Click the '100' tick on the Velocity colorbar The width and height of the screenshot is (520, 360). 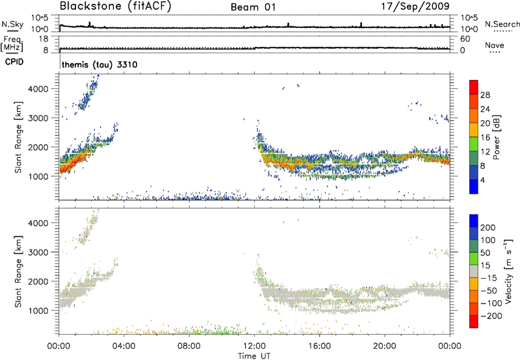[x=488, y=240]
